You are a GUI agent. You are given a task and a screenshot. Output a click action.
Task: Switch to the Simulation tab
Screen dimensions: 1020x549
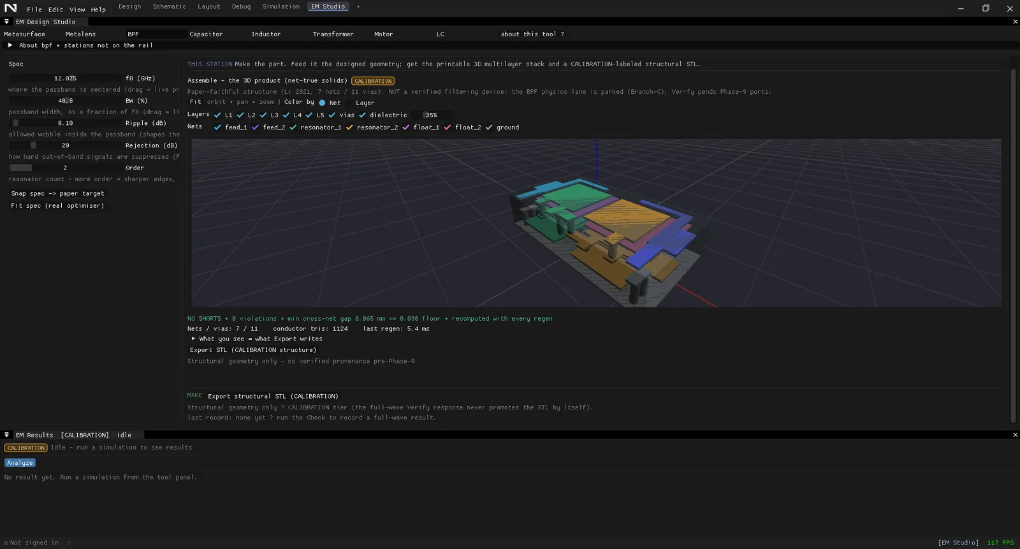pyautogui.click(x=281, y=6)
